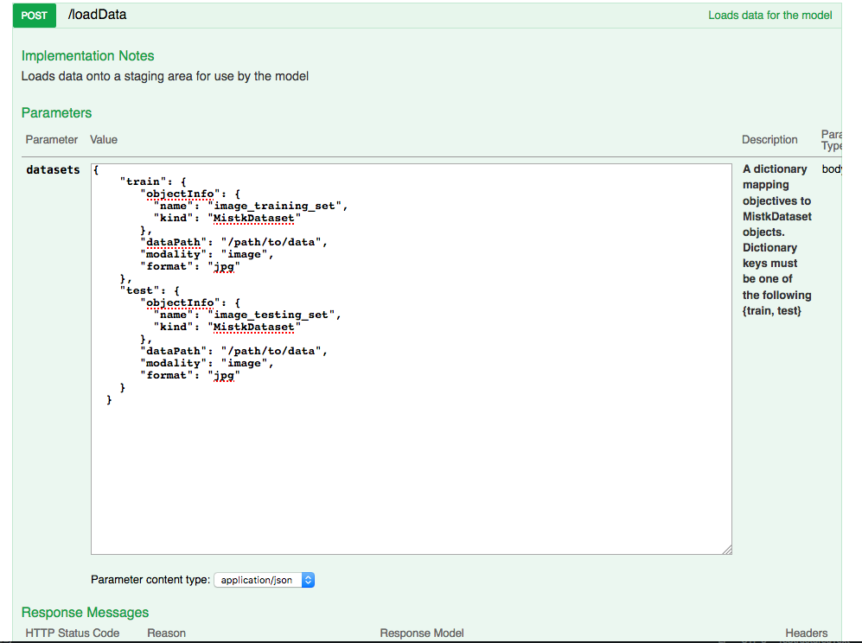Click the Reason column header

click(167, 633)
